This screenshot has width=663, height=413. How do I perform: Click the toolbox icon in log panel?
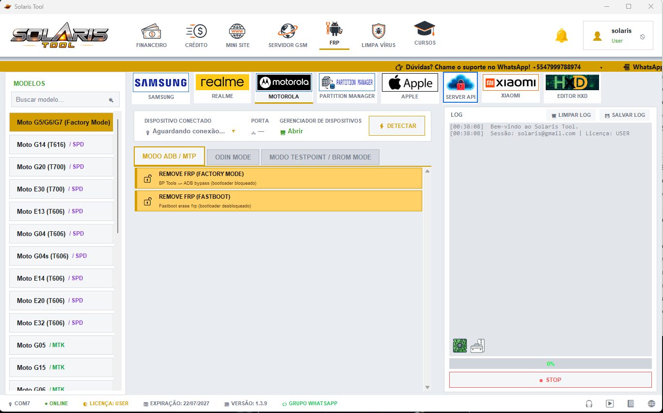pos(477,346)
